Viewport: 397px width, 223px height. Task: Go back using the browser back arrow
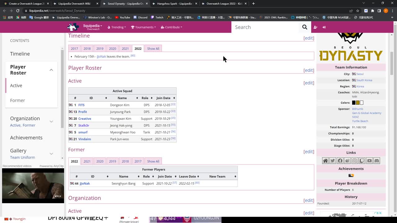pos(4,11)
